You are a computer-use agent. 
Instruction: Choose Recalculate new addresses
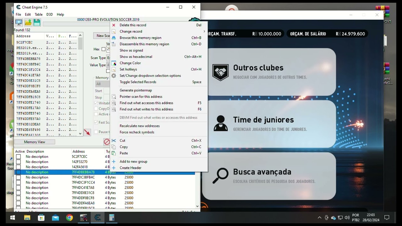(159, 126)
